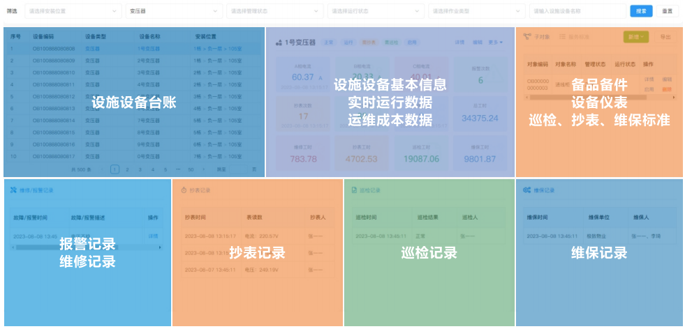
Task: Go to page 3 in pagination
Action: pos(140,169)
